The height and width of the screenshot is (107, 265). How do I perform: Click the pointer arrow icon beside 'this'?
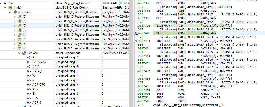5,3
